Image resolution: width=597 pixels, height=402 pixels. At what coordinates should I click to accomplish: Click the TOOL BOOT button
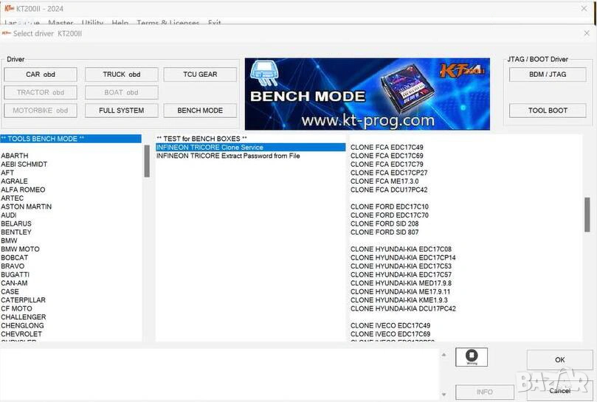pyautogui.click(x=548, y=111)
